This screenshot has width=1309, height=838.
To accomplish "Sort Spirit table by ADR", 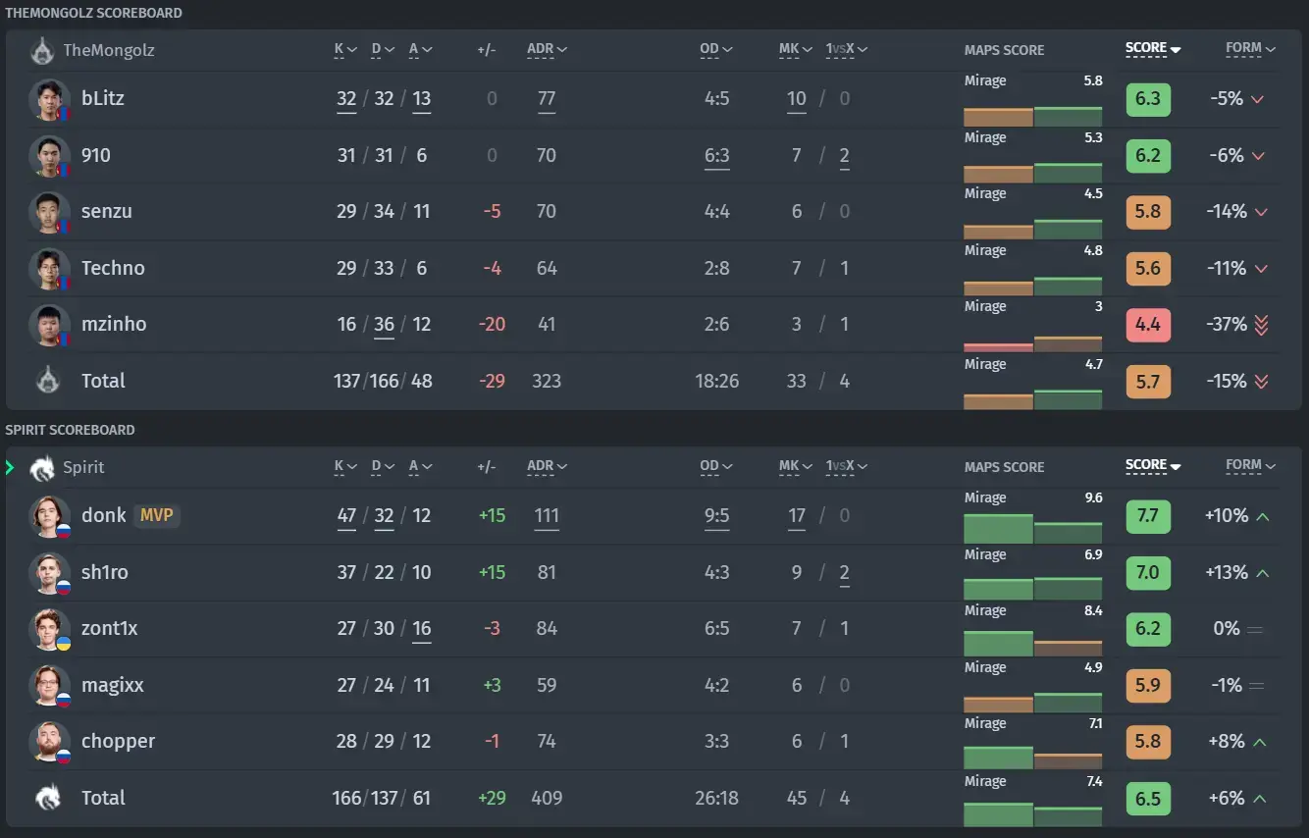I will (547, 467).
